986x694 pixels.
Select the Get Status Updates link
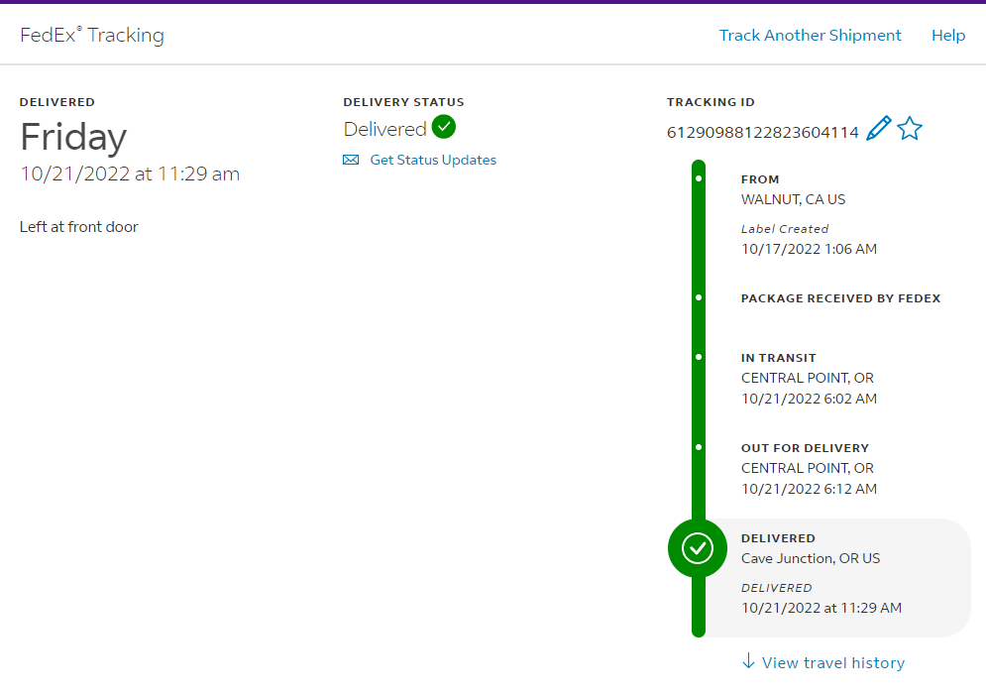coord(433,160)
